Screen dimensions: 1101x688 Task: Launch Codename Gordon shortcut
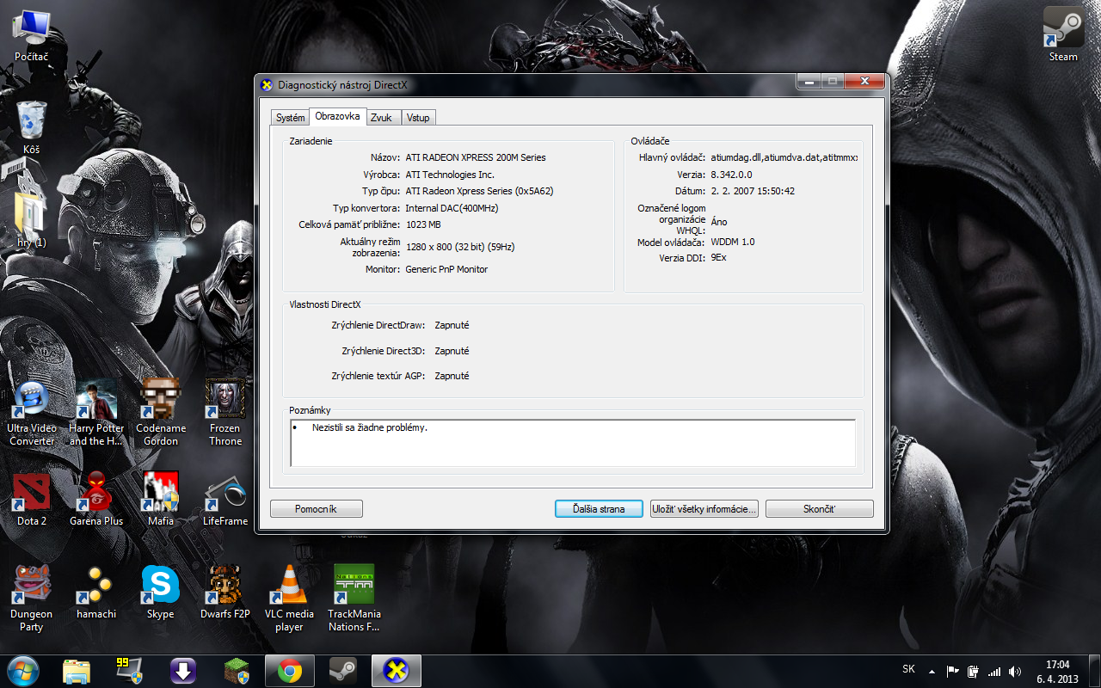pos(161,413)
